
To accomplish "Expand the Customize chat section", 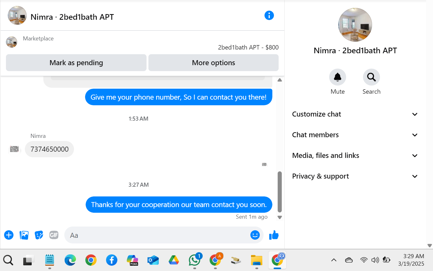I will coord(355,114).
